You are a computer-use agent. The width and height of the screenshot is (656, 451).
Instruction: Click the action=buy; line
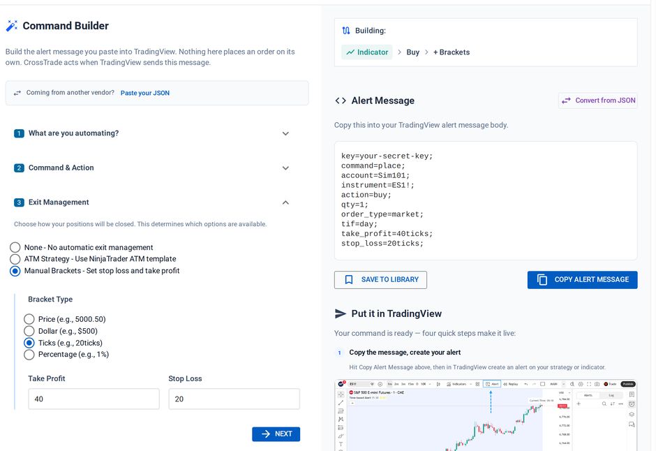point(366,195)
